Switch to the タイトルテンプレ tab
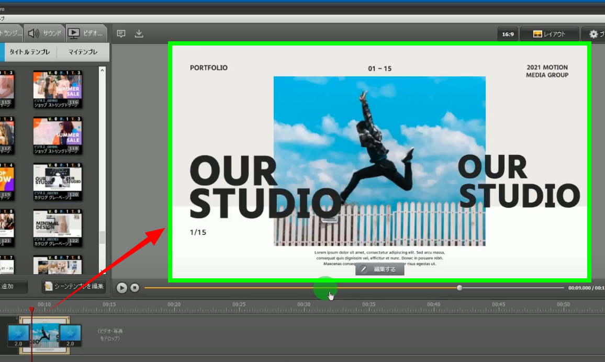 pos(30,52)
